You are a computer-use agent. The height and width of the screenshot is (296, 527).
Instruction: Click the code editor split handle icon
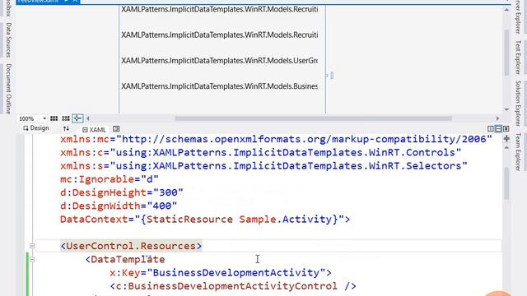tap(506, 139)
